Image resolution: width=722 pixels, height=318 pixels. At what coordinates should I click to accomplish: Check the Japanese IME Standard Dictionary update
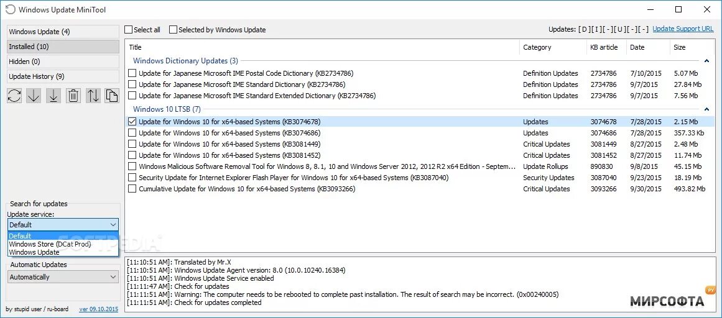point(132,84)
